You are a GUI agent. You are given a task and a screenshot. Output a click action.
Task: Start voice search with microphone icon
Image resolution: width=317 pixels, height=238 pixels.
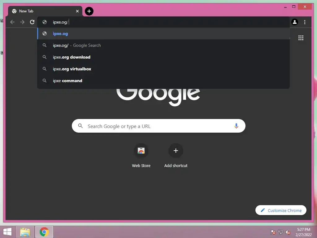(236, 126)
